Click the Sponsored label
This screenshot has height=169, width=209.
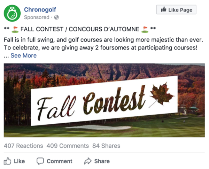(37, 17)
